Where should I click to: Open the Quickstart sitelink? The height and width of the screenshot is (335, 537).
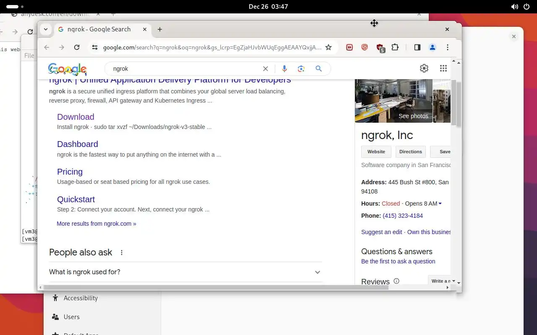point(76,199)
